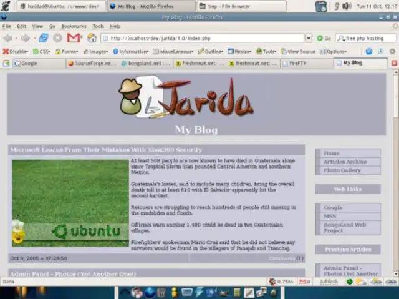Open the MSN web link in sidebar
399x299 pixels.
tap(330, 216)
